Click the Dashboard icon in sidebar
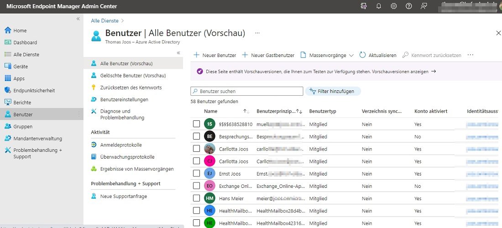This screenshot has height=228, width=502. tap(8, 42)
